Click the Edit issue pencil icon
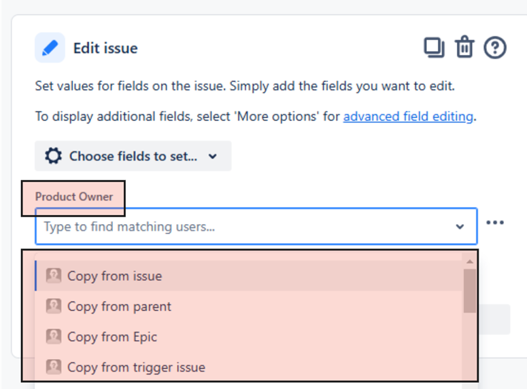Image resolution: width=527 pixels, height=389 pixels. point(50,48)
